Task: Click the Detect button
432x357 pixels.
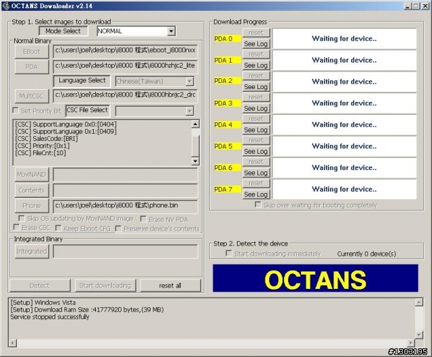Action: point(40,285)
